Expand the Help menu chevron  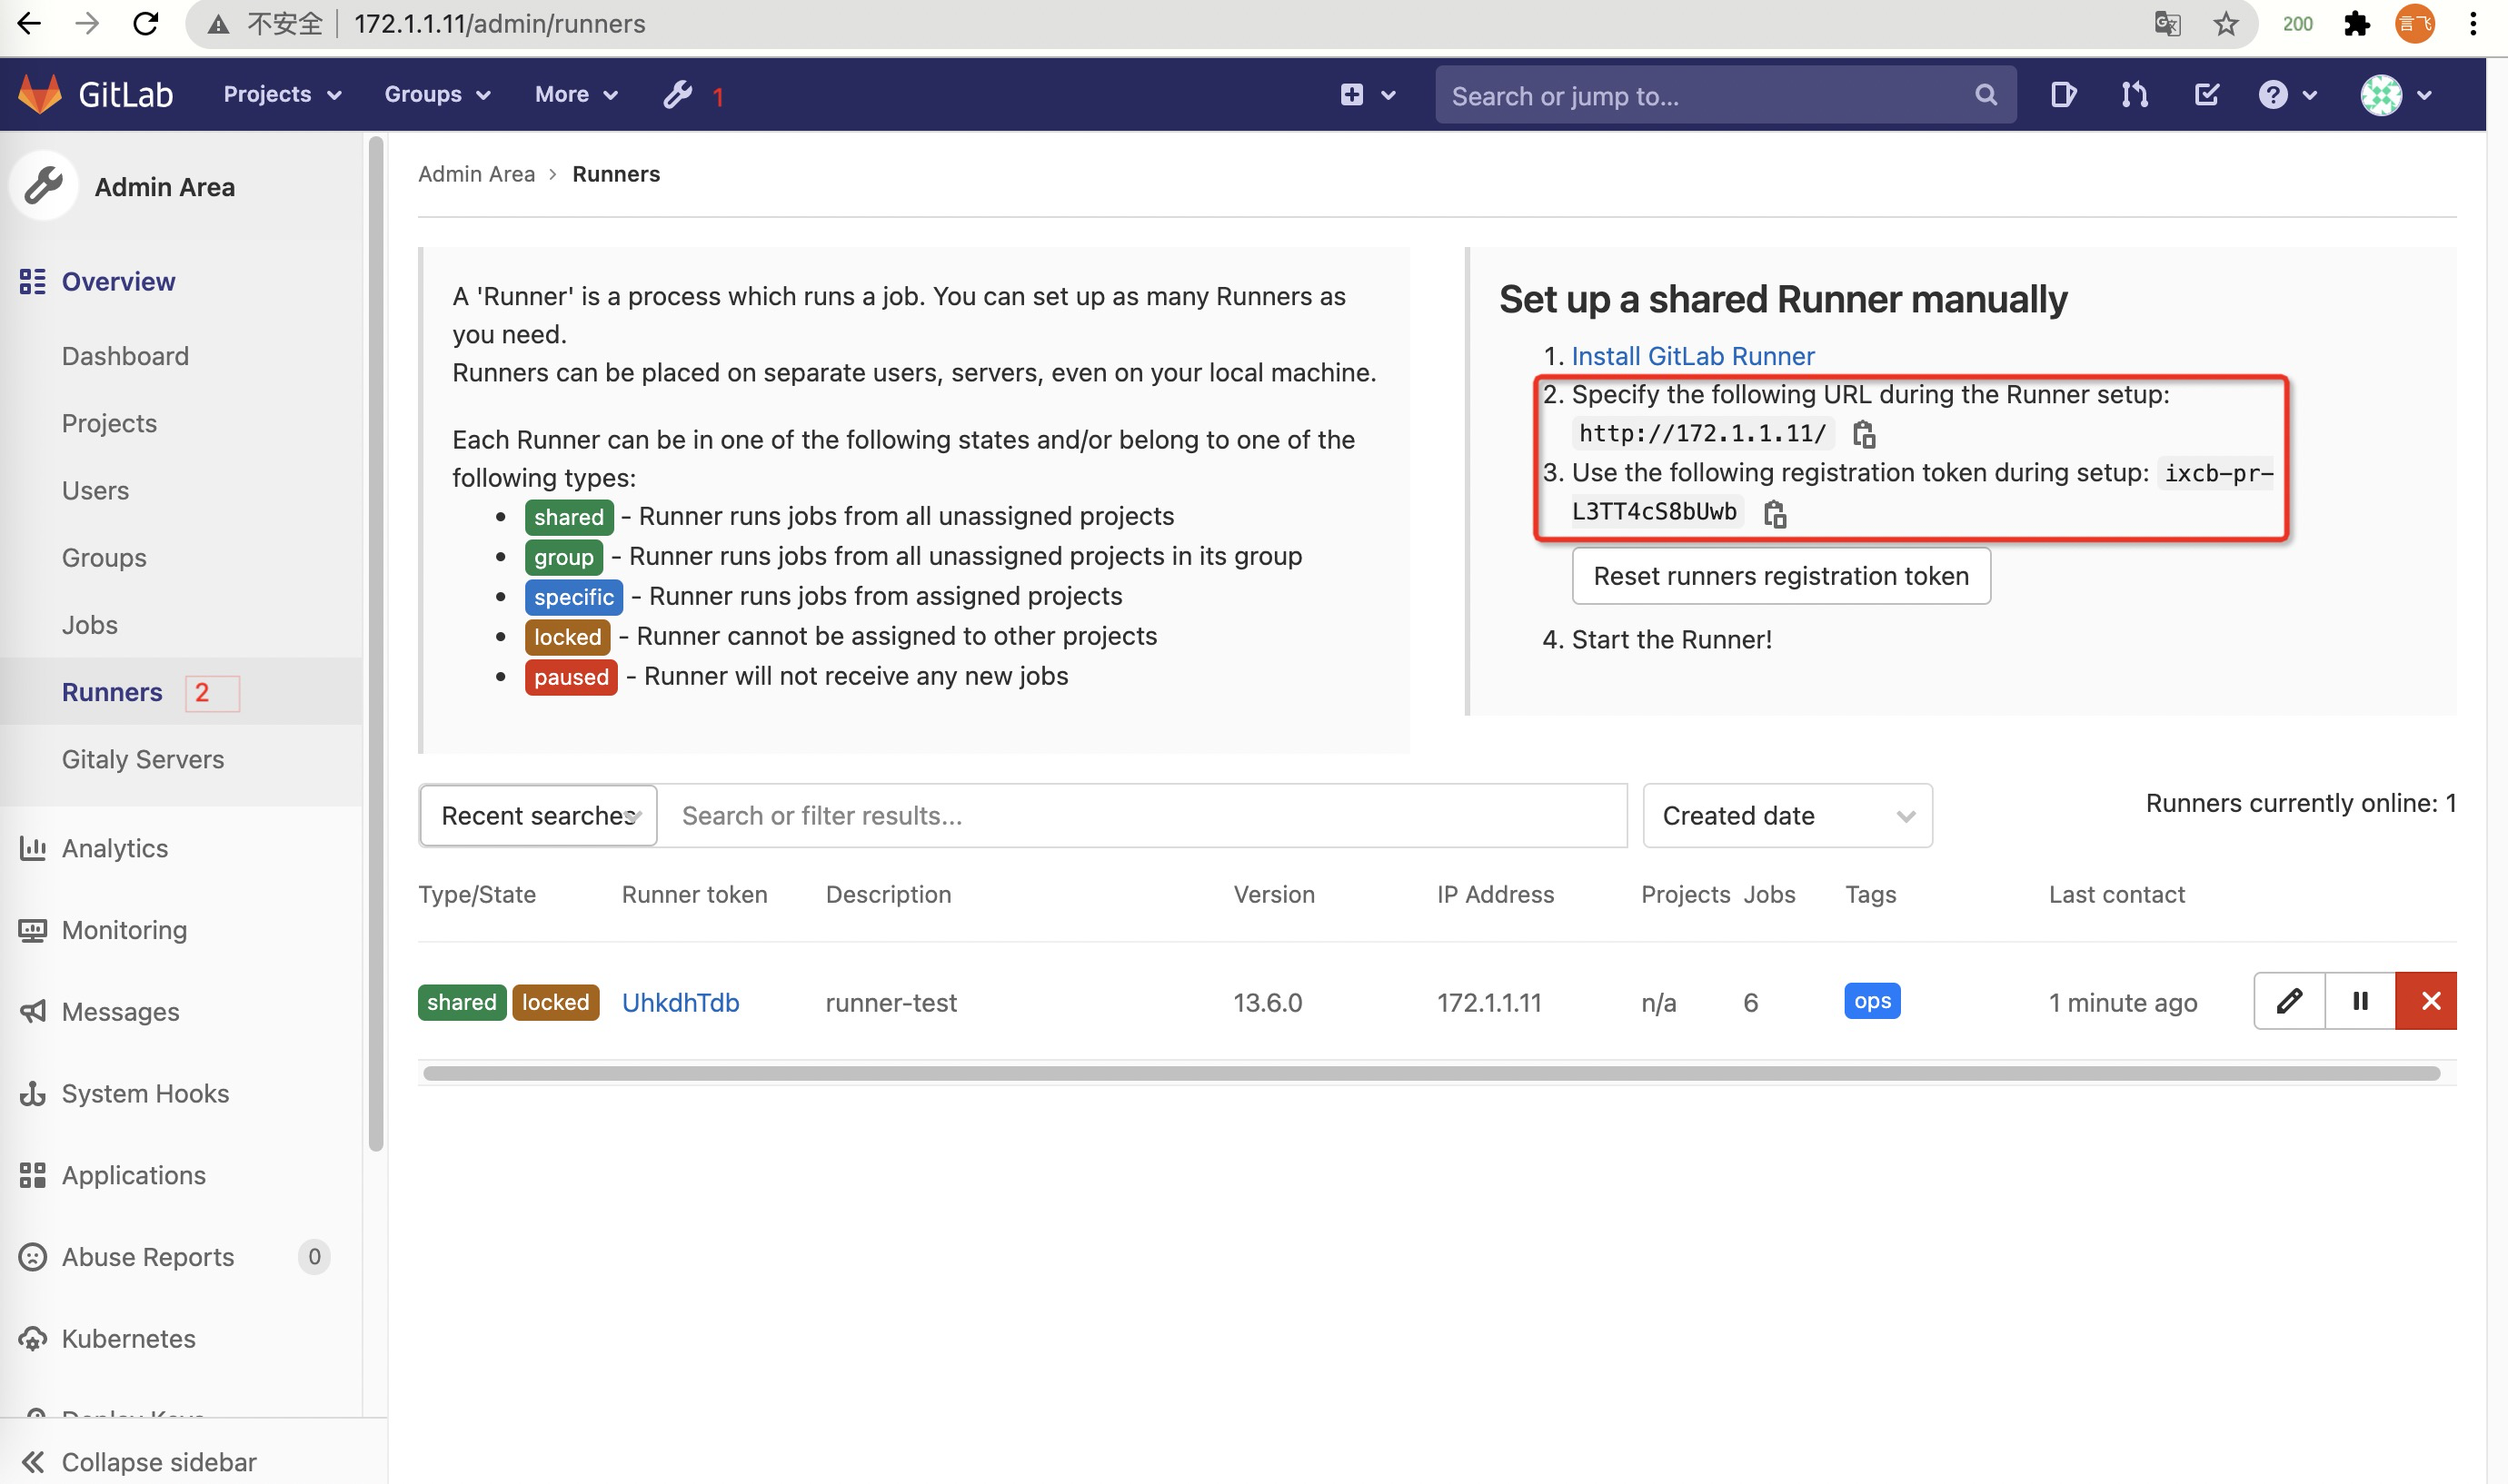pos(2309,96)
